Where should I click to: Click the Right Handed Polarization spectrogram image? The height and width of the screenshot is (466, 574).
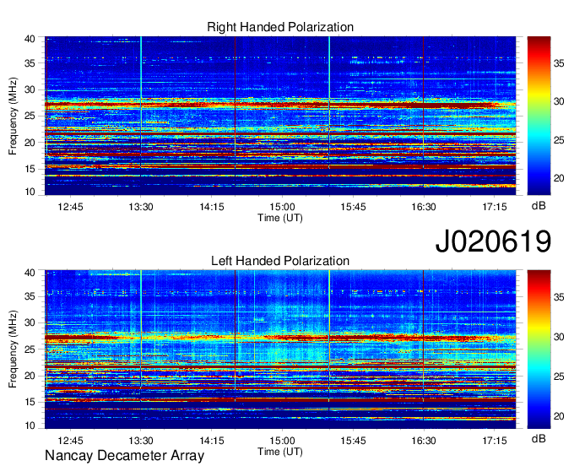click(x=280, y=116)
